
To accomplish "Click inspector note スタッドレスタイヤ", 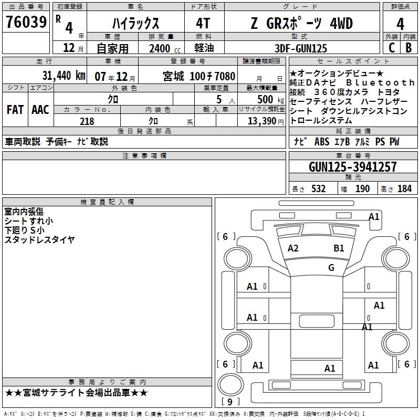I will pos(40,239).
